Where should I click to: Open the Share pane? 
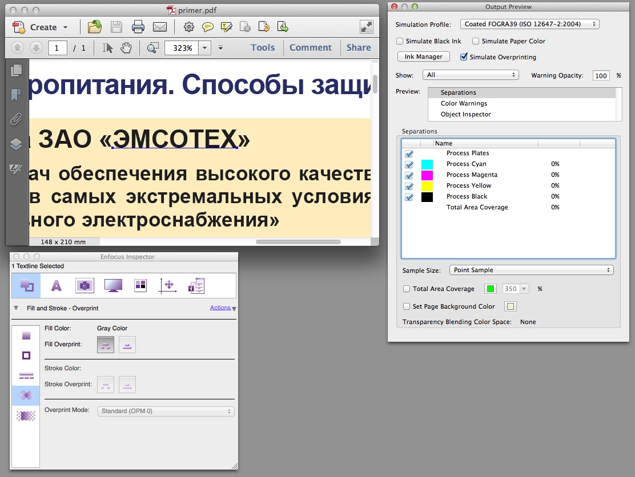(x=359, y=47)
